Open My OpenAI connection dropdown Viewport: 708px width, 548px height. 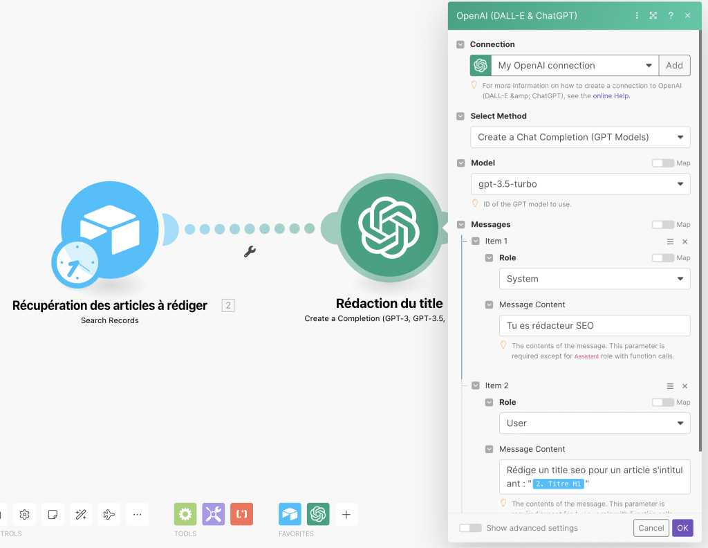575,66
